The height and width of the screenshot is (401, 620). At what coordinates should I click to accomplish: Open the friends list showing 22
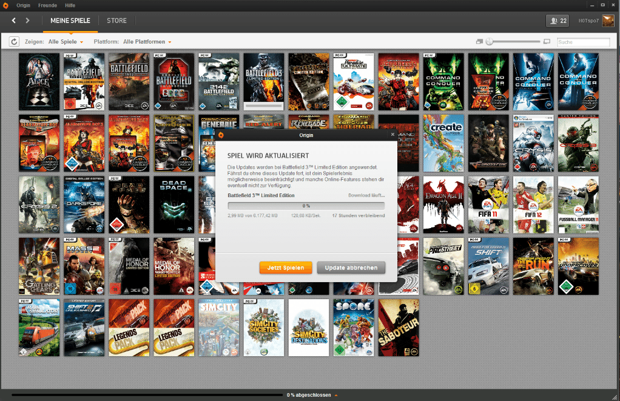pos(557,21)
